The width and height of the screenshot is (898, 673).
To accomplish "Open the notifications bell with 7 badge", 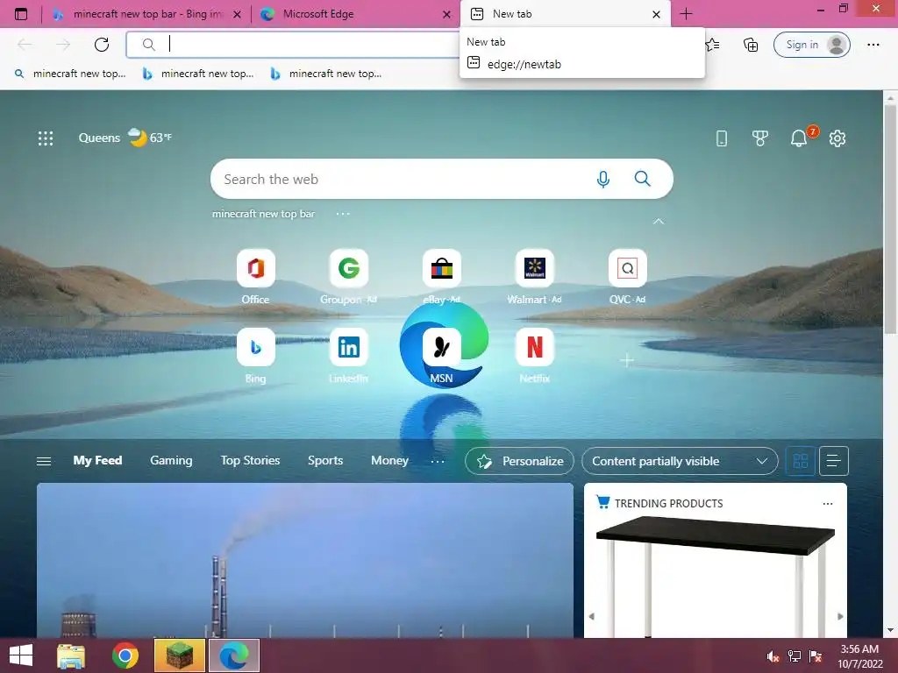I will coord(800,138).
